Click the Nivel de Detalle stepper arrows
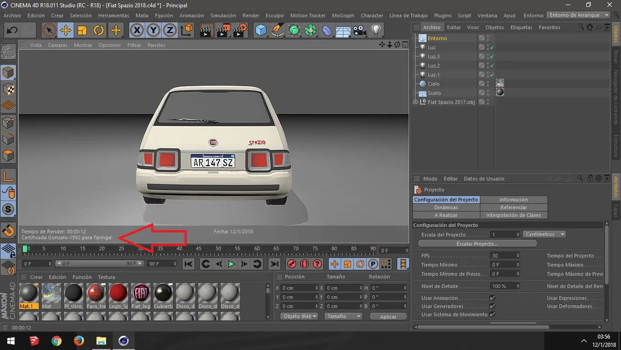 coord(518,286)
